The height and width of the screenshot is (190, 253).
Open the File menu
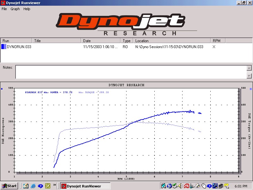coord(4,9)
